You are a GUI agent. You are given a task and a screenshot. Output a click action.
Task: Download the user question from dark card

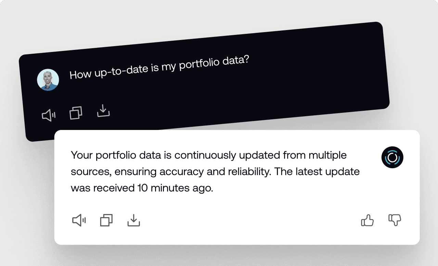(103, 110)
